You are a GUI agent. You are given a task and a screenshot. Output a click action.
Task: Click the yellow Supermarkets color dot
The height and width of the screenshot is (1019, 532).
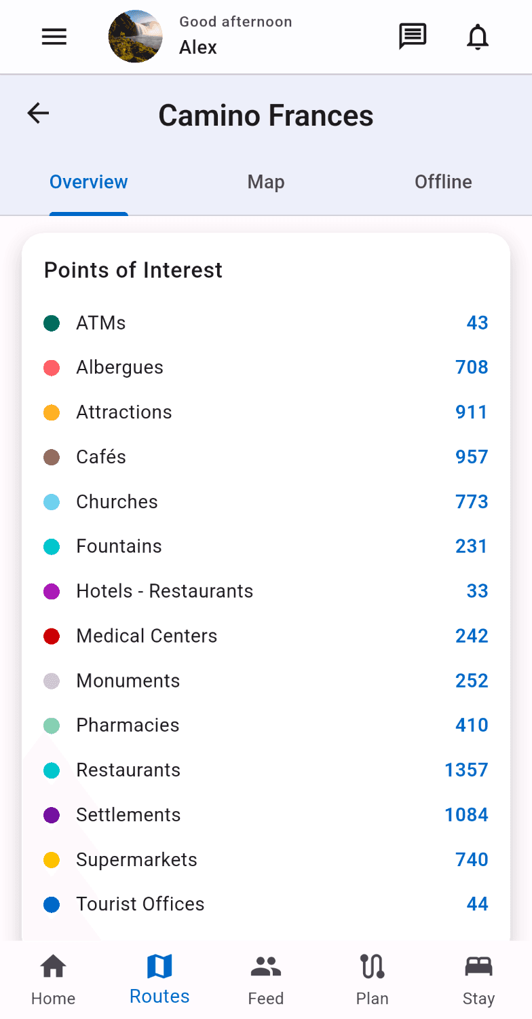pyautogui.click(x=52, y=860)
